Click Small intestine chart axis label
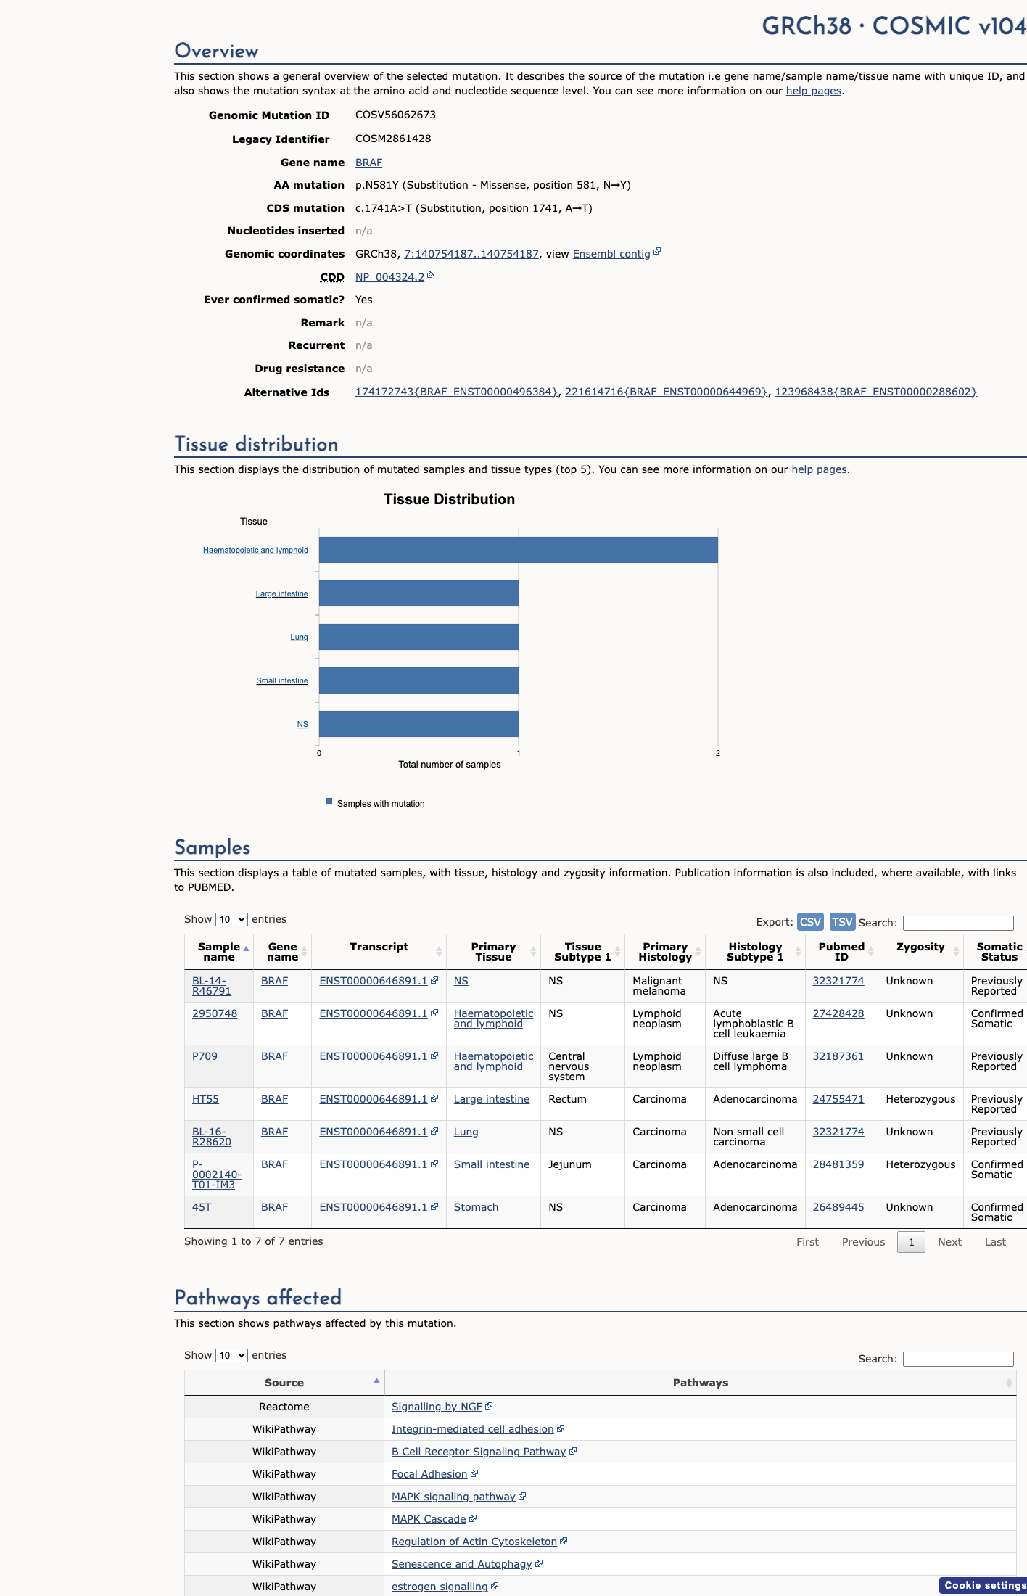 coord(282,680)
